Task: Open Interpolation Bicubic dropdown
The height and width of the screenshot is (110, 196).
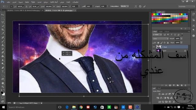Action: [x=125, y=6]
